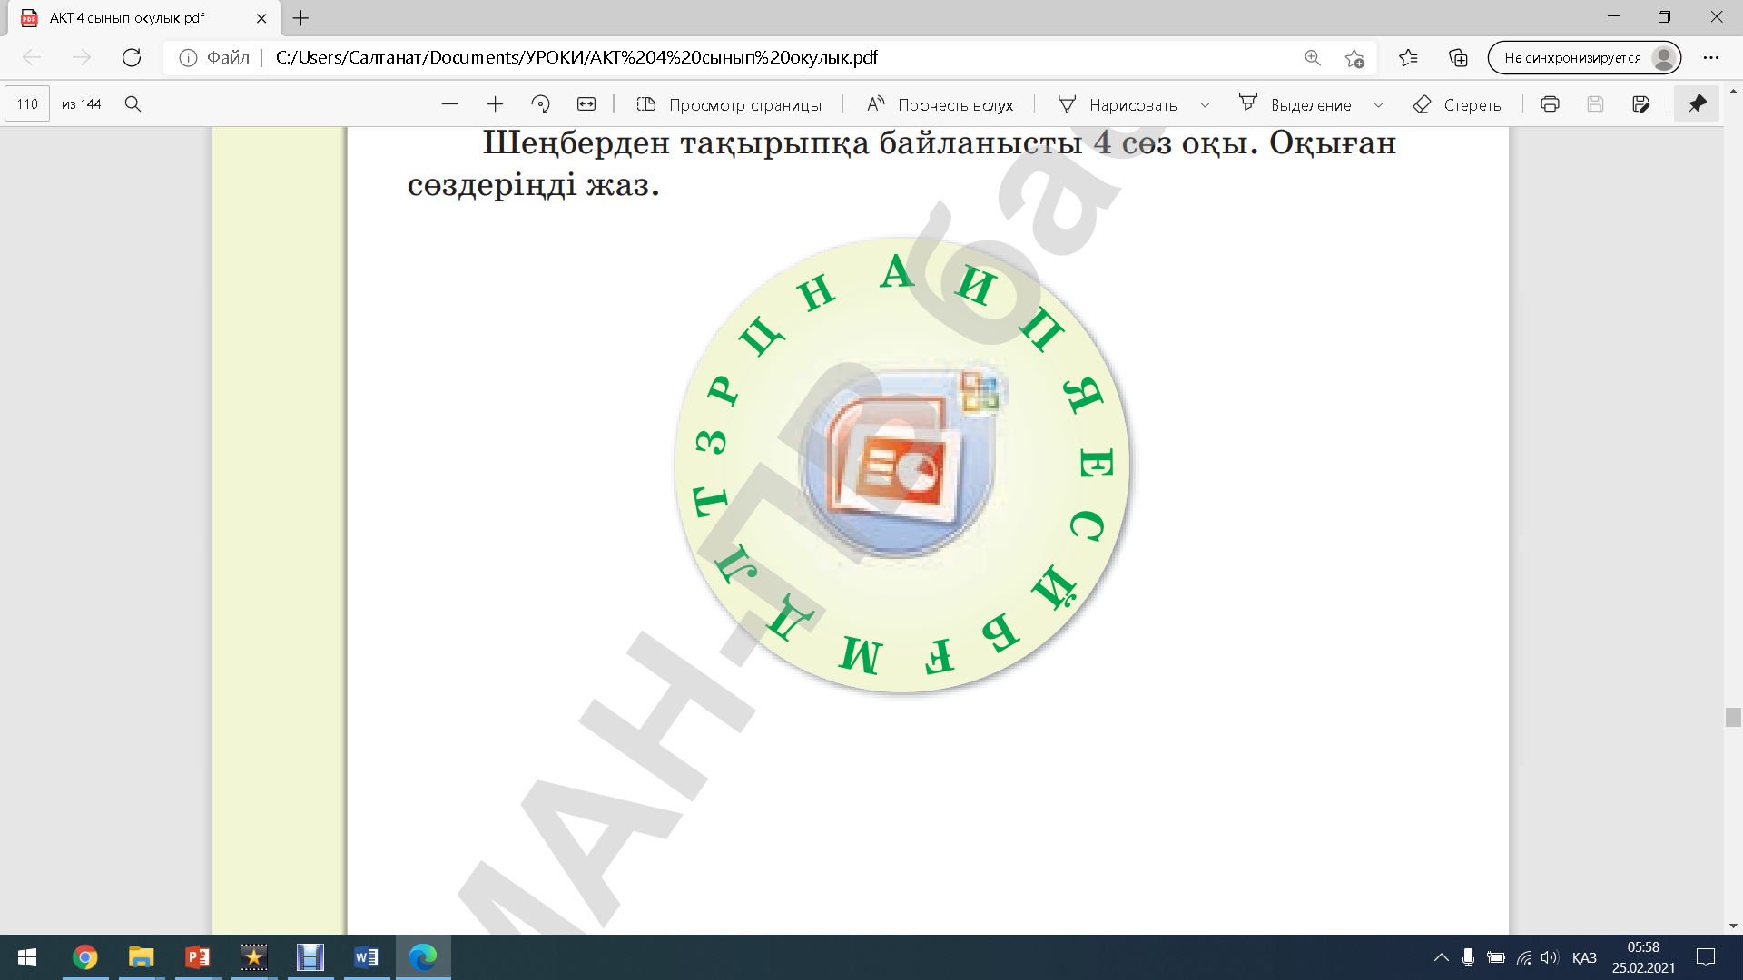Click Прочесть вслух read aloud button
The width and height of the screenshot is (1743, 980).
(x=940, y=104)
